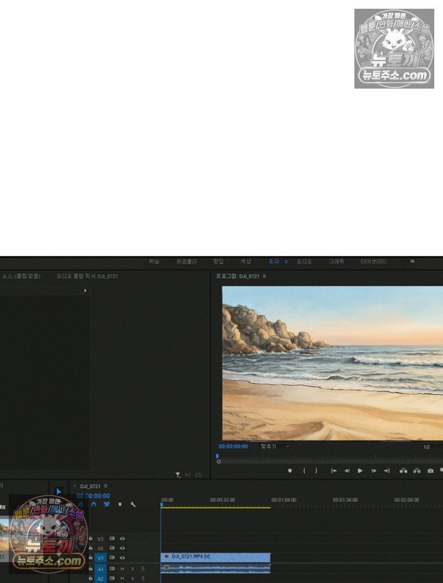Toggle sync lock on V3 track
Image resolution: width=443 pixels, height=583 pixels.
coord(112,538)
